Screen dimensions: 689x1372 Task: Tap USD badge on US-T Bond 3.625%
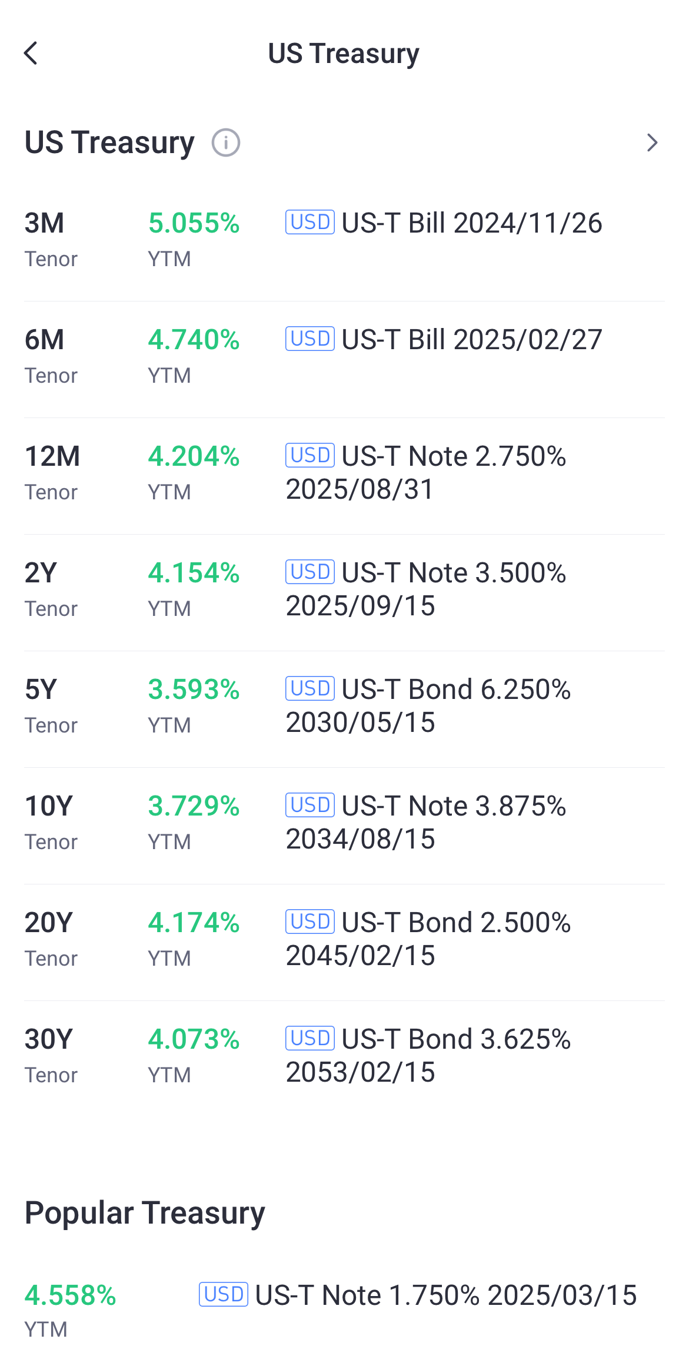(310, 1038)
